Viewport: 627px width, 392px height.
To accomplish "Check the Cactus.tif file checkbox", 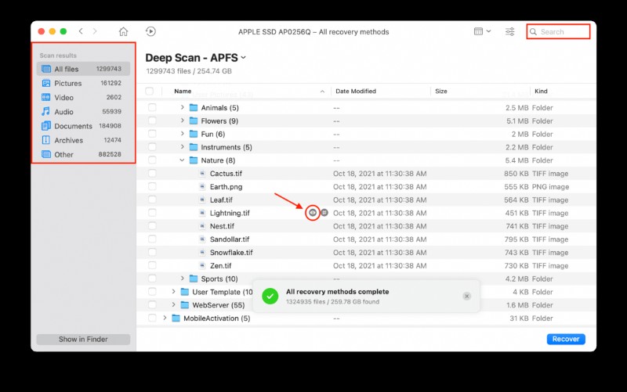I will pos(152,173).
